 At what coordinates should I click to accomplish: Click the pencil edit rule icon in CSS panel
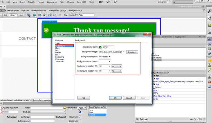point(198,119)
